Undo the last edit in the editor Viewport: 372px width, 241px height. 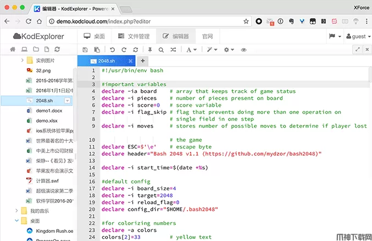pyautogui.click(x=112, y=50)
